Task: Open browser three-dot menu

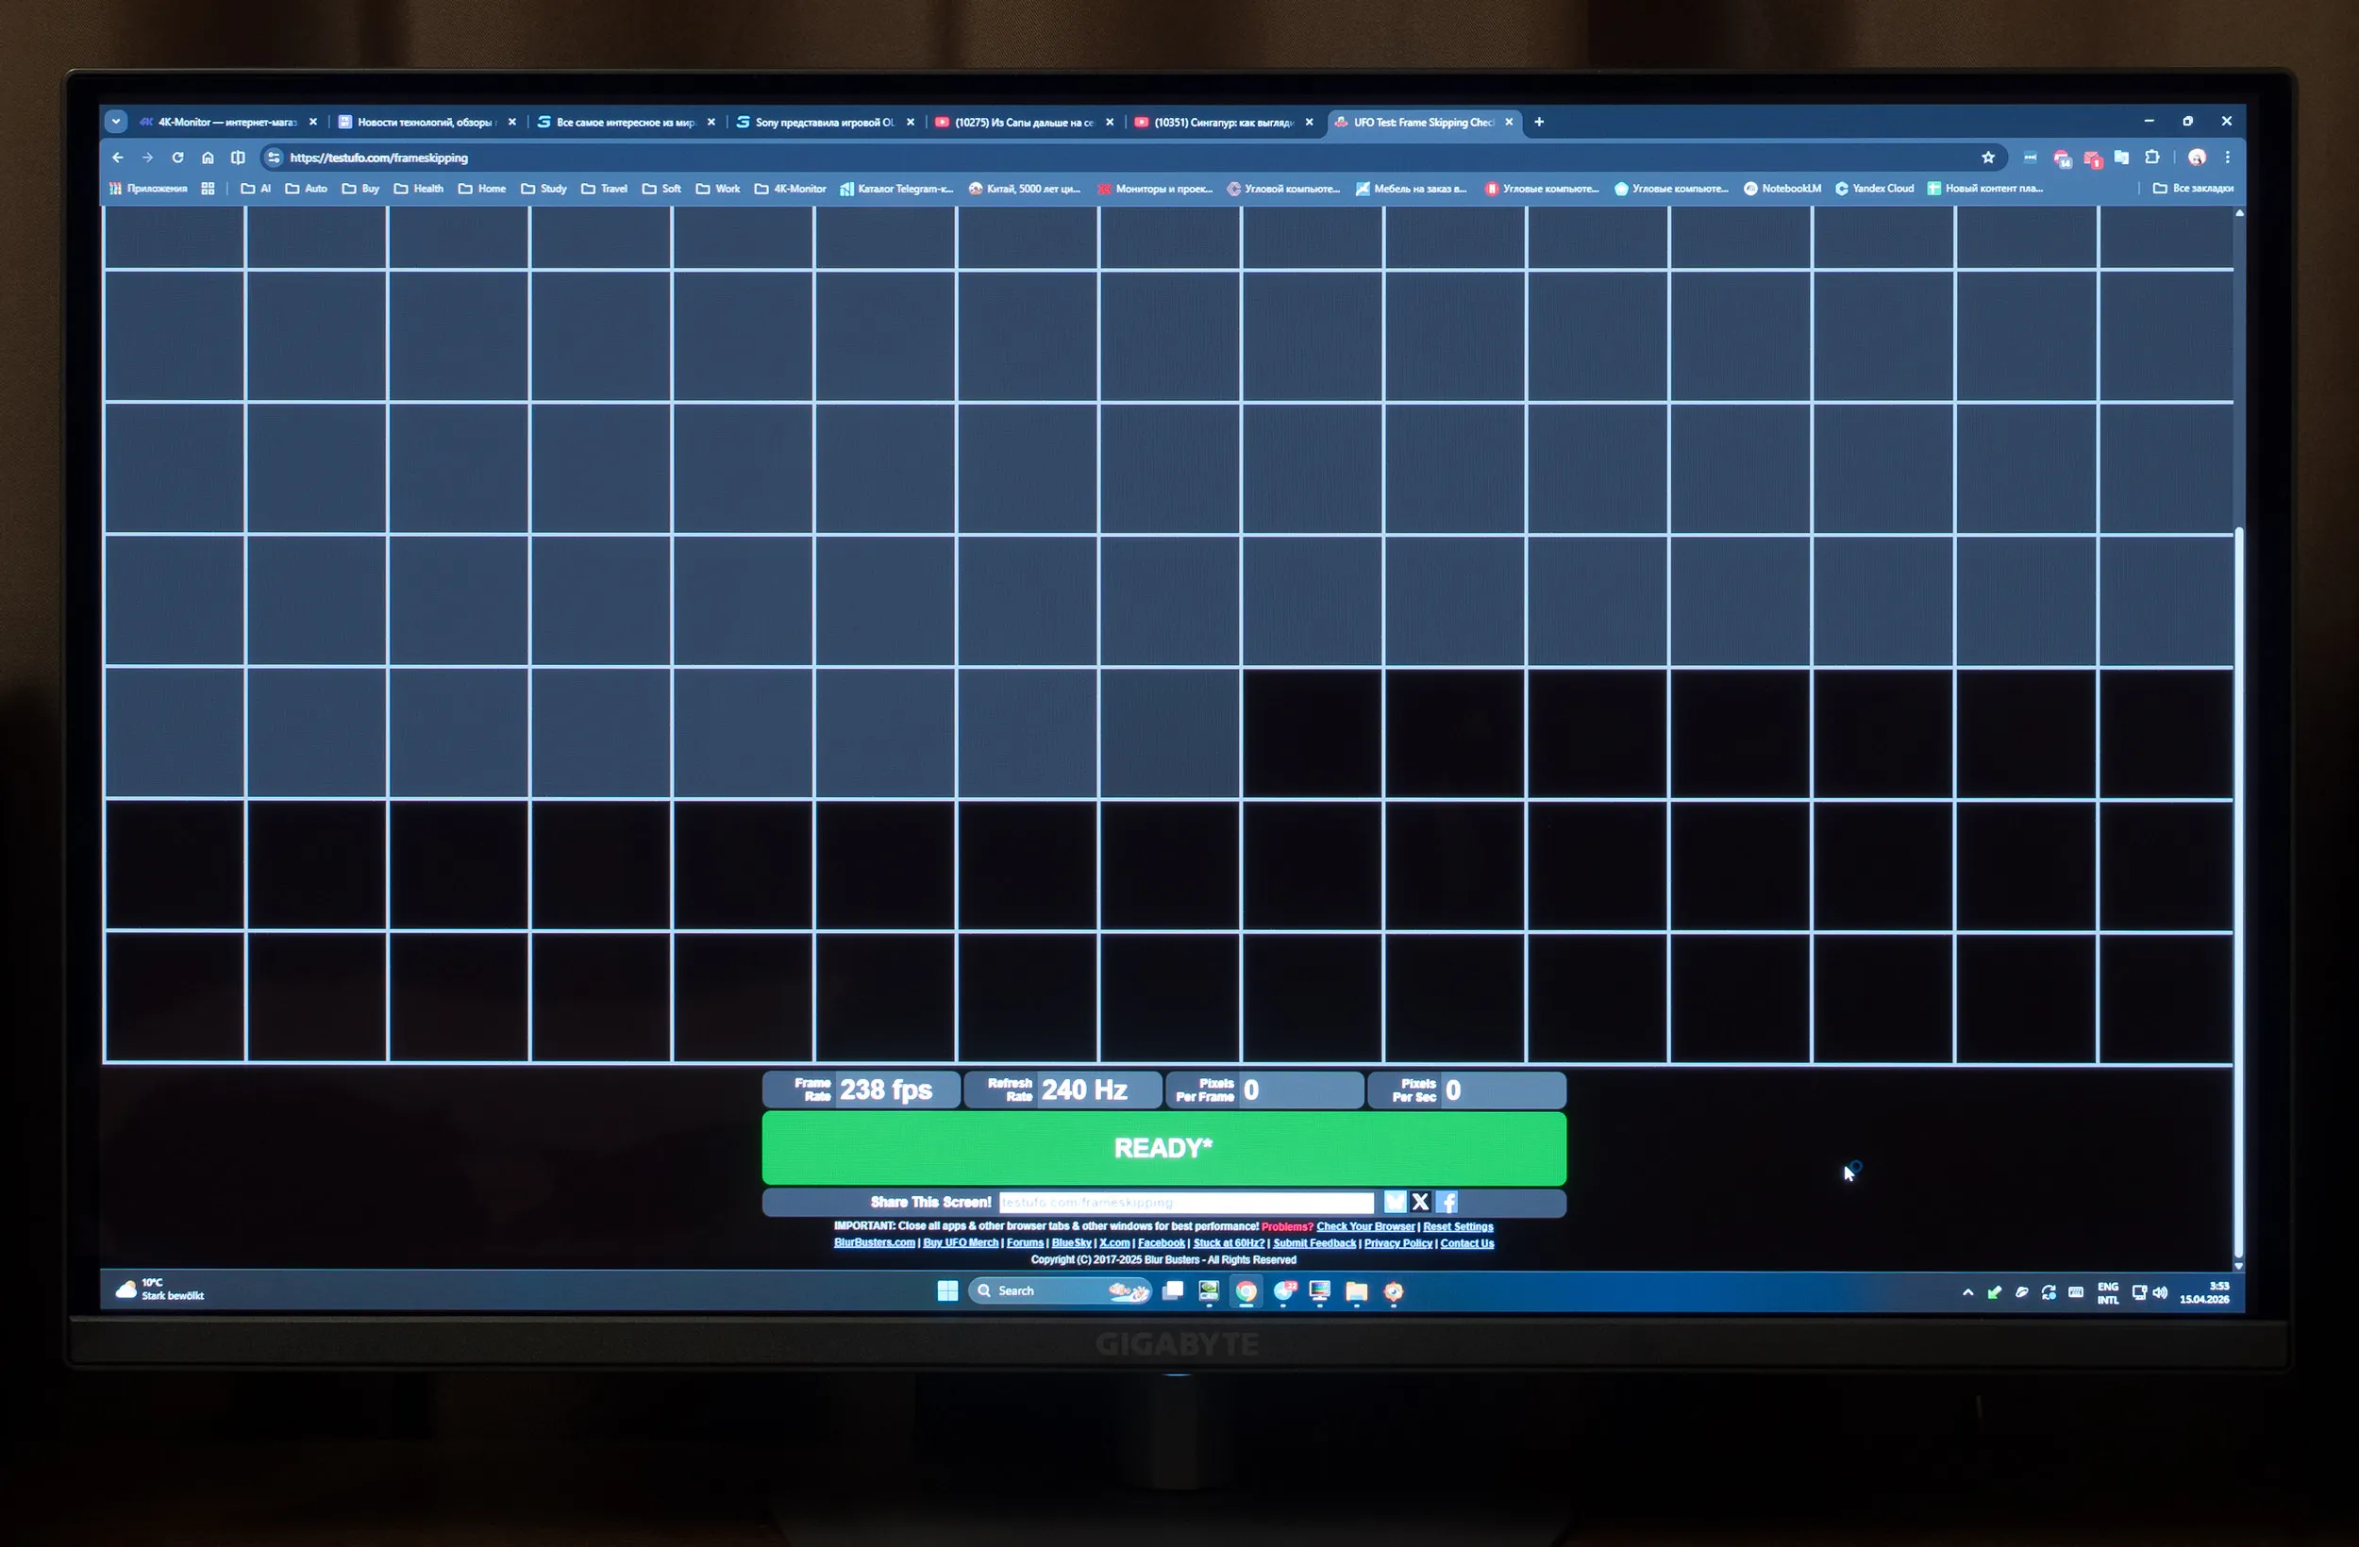Action: 2227,158
